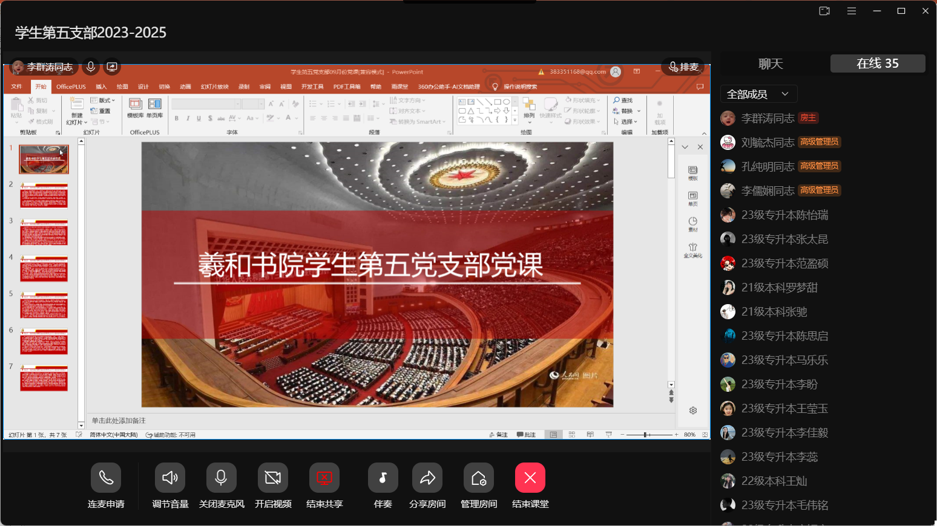Click the screen share icon beside host name
This screenshot has width=937, height=526.
[112, 67]
